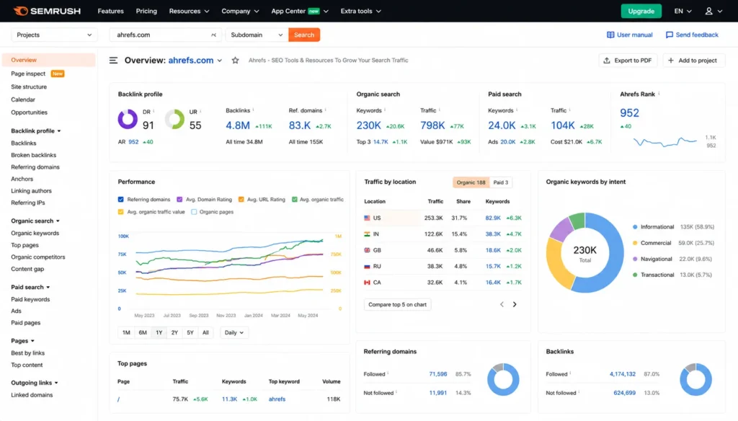738x421 pixels.
Task: Click the Backlinks followed donut chart
Action: click(695, 379)
